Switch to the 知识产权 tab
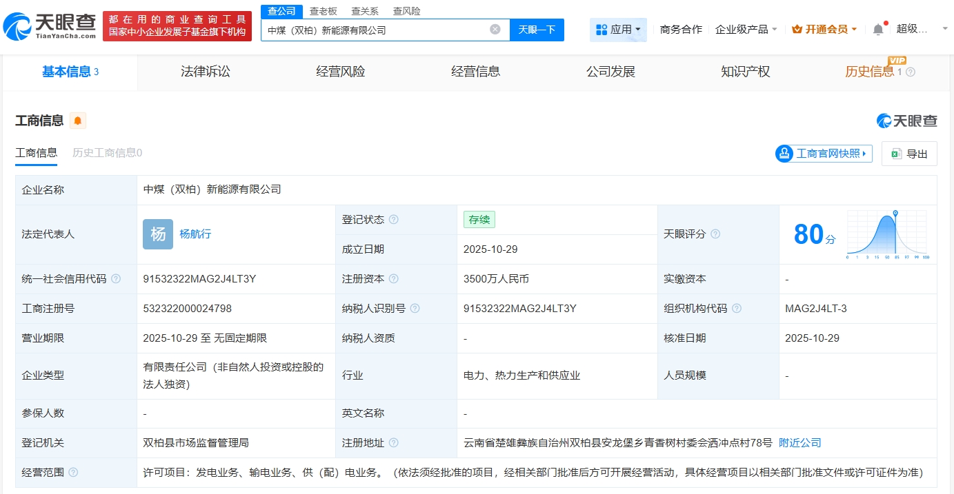 click(745, 72)
